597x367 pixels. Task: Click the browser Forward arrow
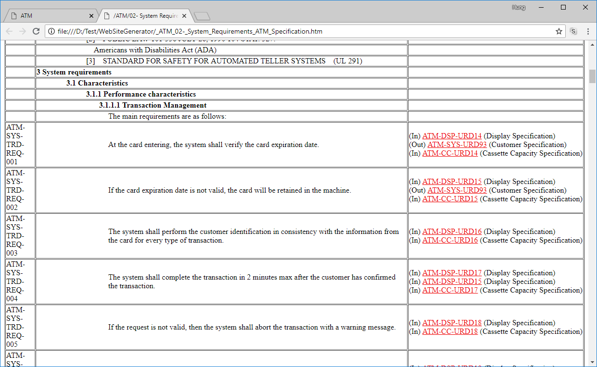(22, 31)
